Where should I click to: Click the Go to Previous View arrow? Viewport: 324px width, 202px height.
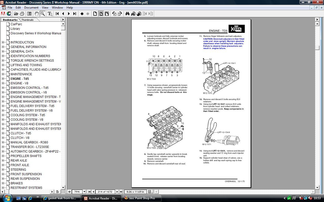pyautogui.click(x=82, y=14)
